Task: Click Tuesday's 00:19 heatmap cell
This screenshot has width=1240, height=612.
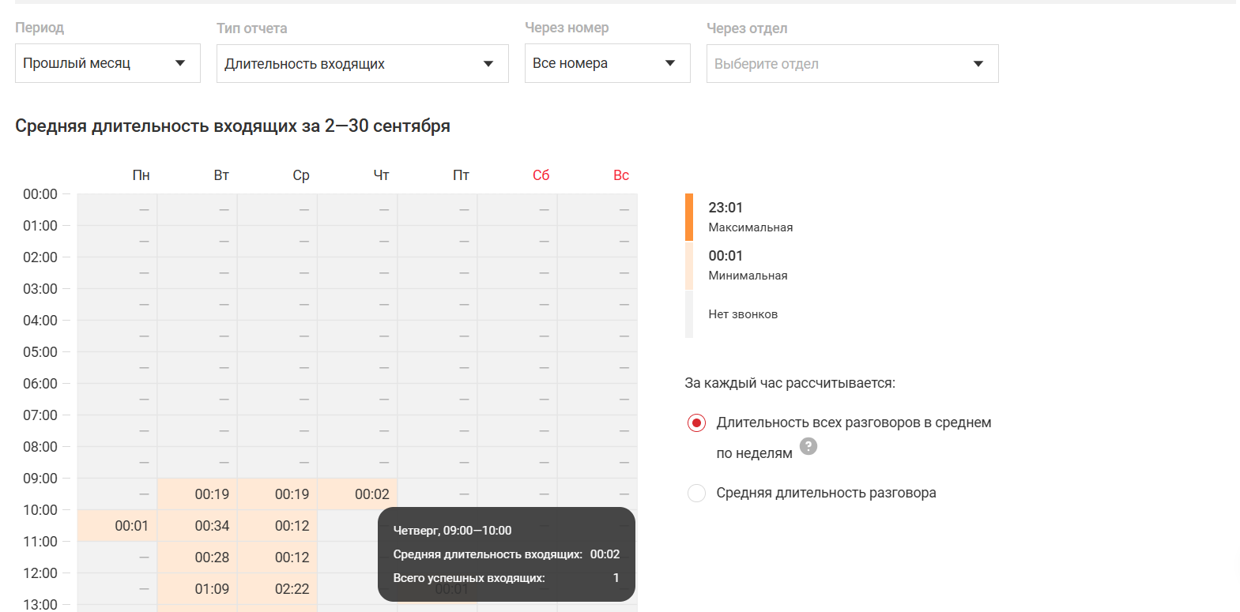Action: click(x=198, y=494)
